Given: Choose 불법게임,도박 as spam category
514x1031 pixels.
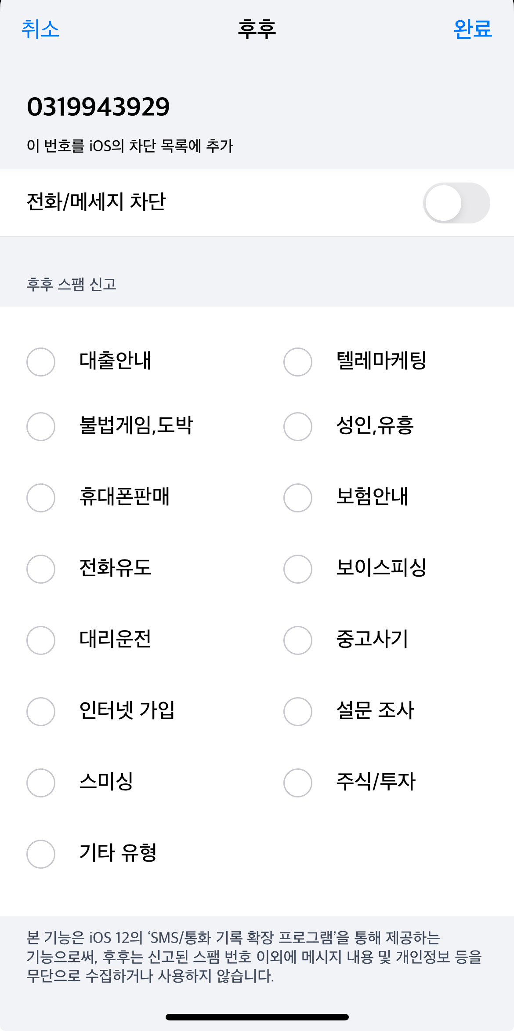Looking at the screenshot, I should (41, 427).
